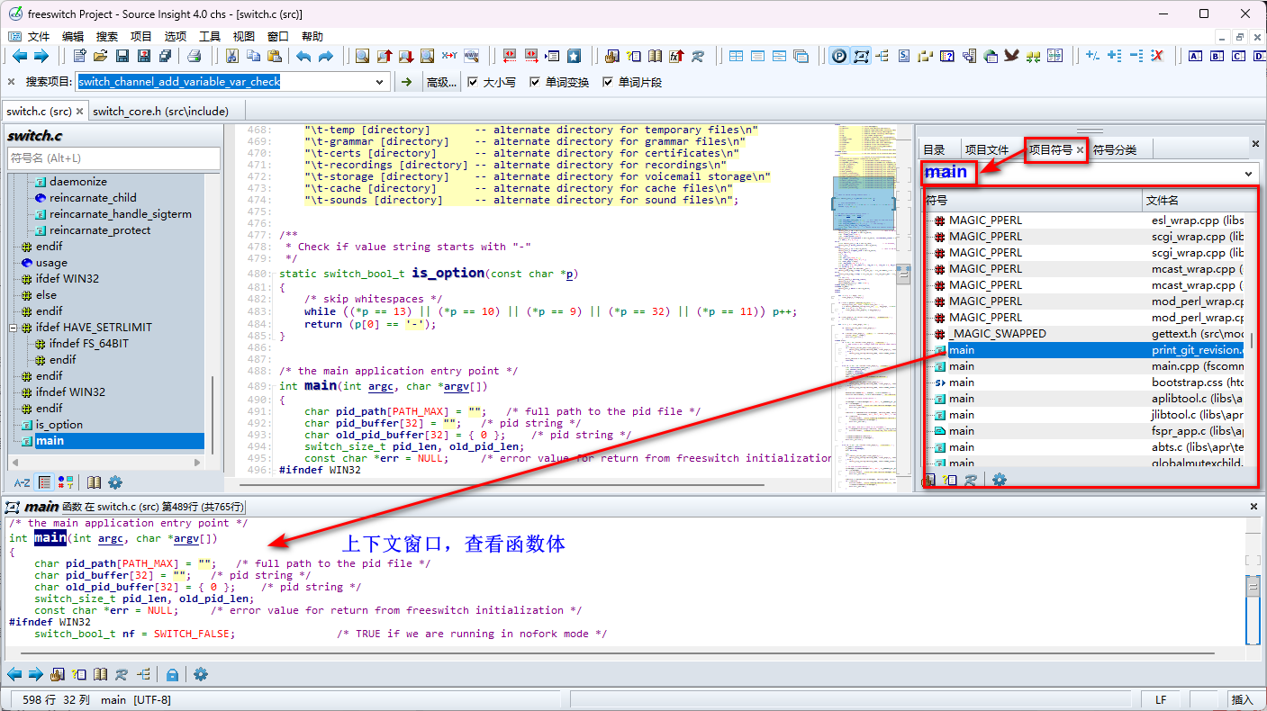This screenshot has width=1267, height=711.
Task: Click the A-Z sort icon in symbol panel
Action: [x=21, y=482]
